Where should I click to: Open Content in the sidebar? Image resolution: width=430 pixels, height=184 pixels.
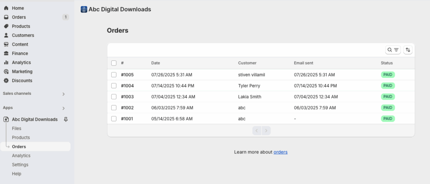coord(20,44)
